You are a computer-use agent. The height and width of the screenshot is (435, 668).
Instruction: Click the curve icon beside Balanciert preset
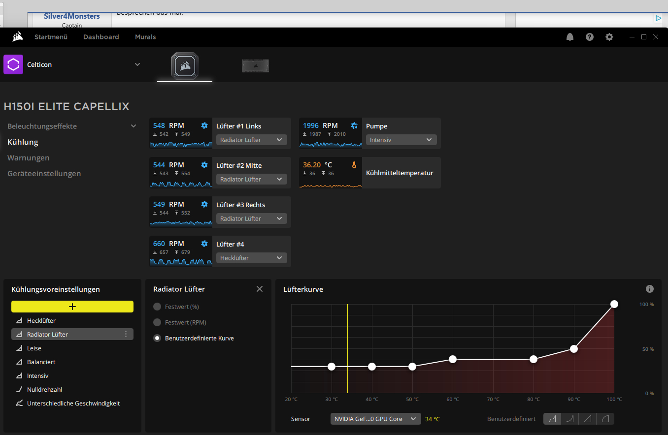(x=19, y=362)
